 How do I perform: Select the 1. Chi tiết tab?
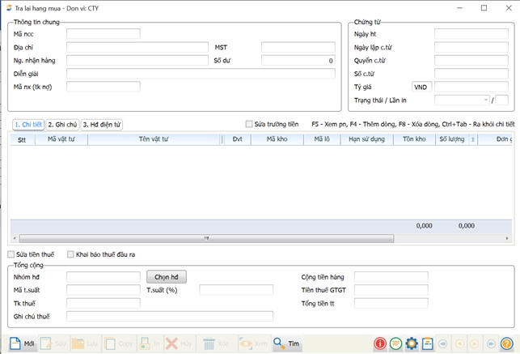27,125
